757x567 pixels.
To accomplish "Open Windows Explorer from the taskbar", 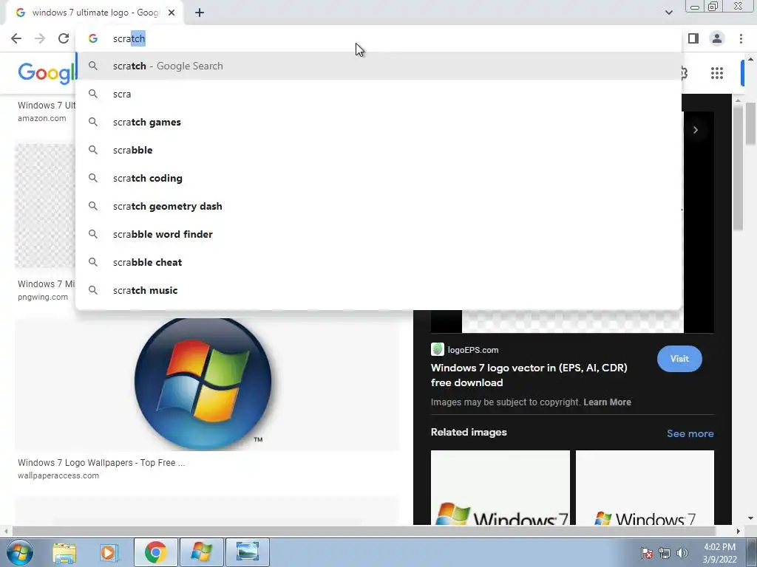I will (64, 552).
